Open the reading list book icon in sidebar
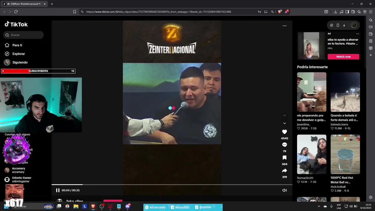Screen dimensions: 375x211 point(371,48)
